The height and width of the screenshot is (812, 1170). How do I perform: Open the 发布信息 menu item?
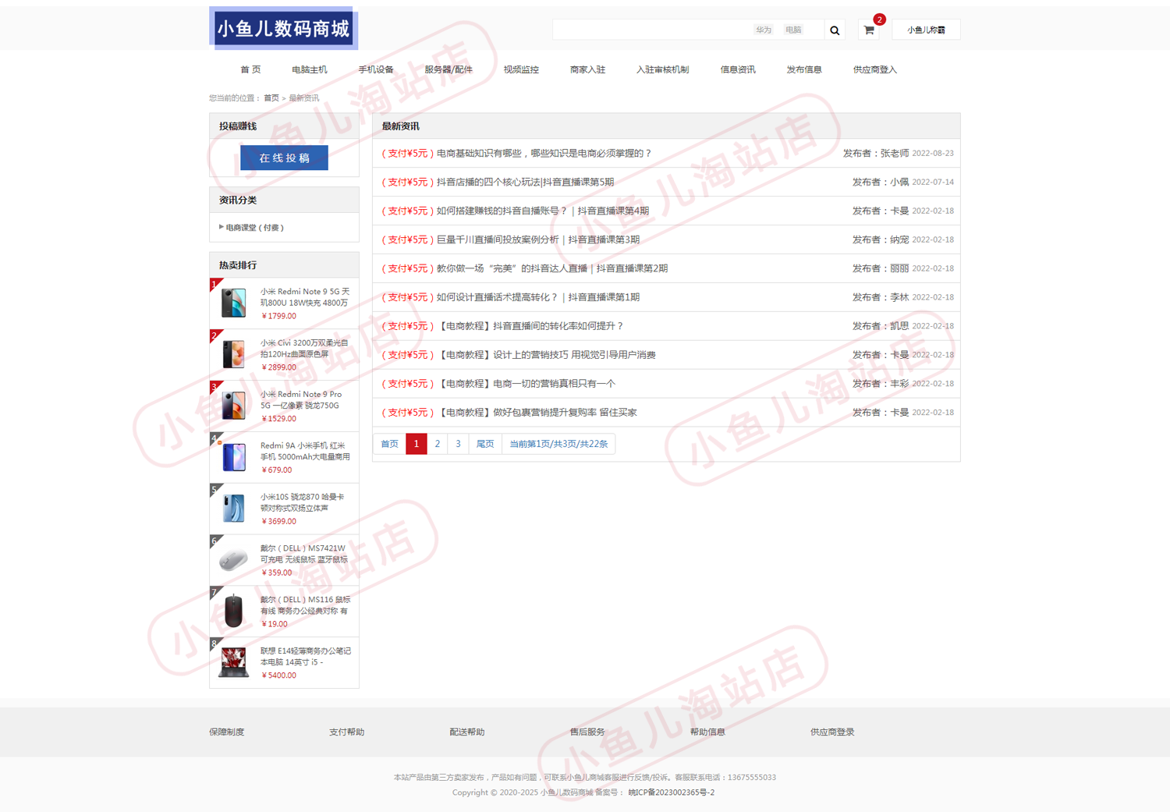coord(803,69)
